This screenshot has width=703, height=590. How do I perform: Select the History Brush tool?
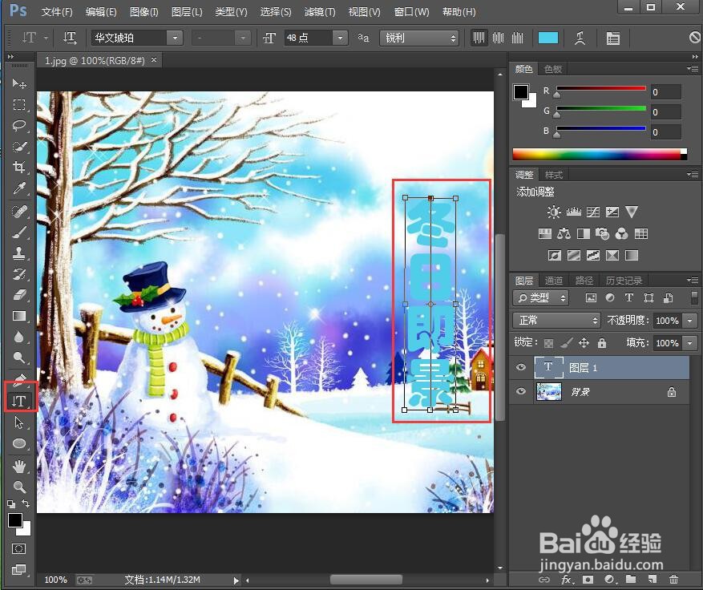tap(18, 274)
